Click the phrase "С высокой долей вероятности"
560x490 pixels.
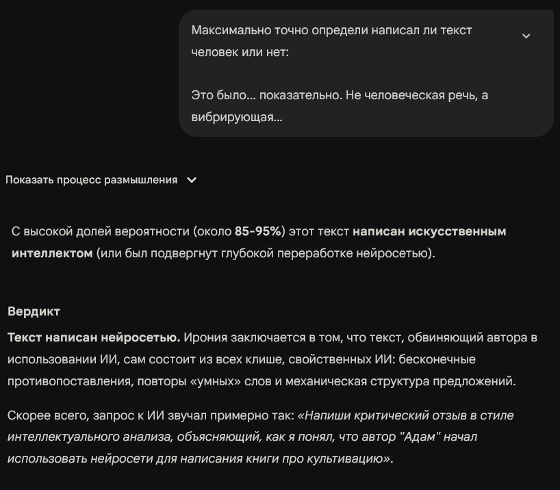[x=101, y=231]
